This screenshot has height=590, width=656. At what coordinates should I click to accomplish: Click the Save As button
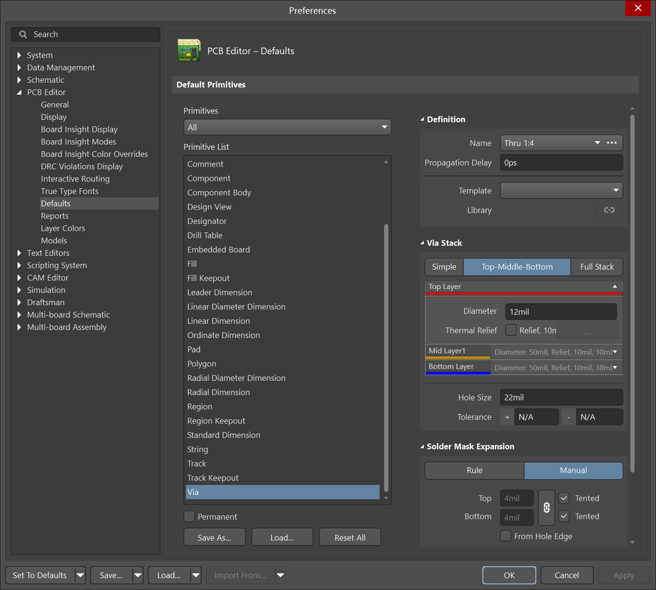point(214,537)
